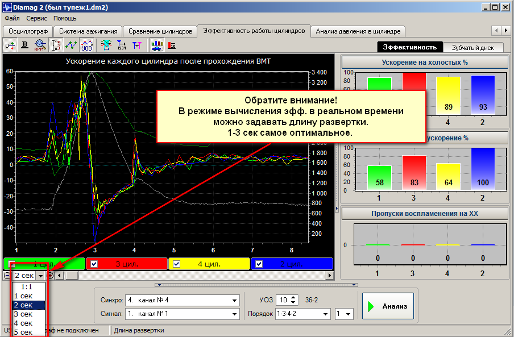Click the Пропуски воспламенения на ХХ header
514x337 pixels.
click(x=425, y=214)
